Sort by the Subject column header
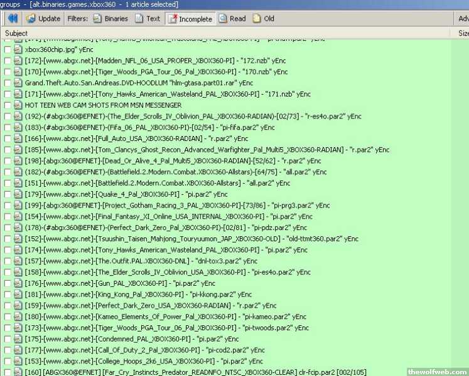This screenshot has width=469, height=376. [16, 33]
